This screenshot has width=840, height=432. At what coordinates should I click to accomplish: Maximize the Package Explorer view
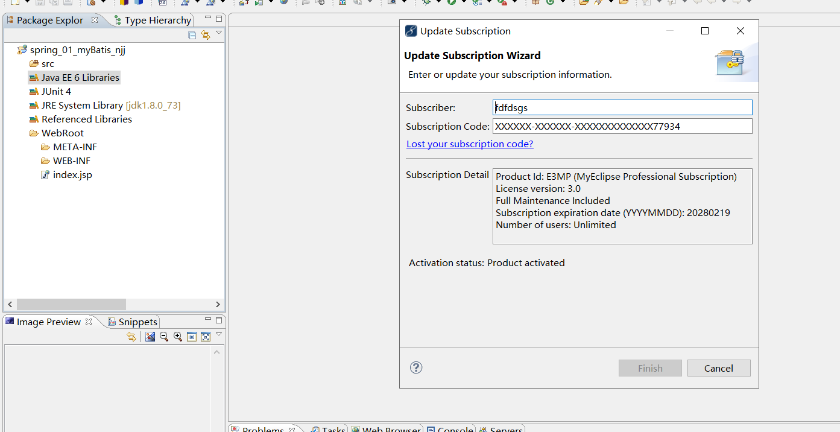point(219,19)
